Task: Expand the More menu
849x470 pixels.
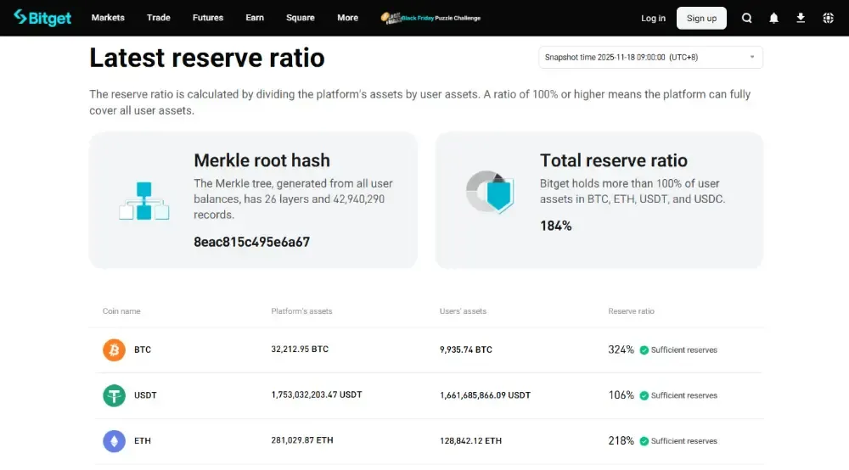Action: (347, 18)
